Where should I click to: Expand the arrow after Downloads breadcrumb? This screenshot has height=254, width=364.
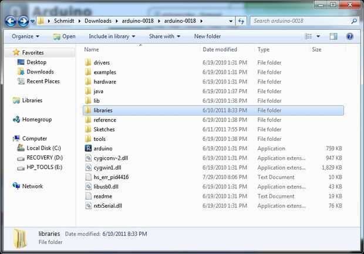(x=116, y=21)
